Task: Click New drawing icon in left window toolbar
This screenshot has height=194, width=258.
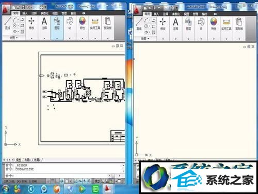Action: [14, 7]
